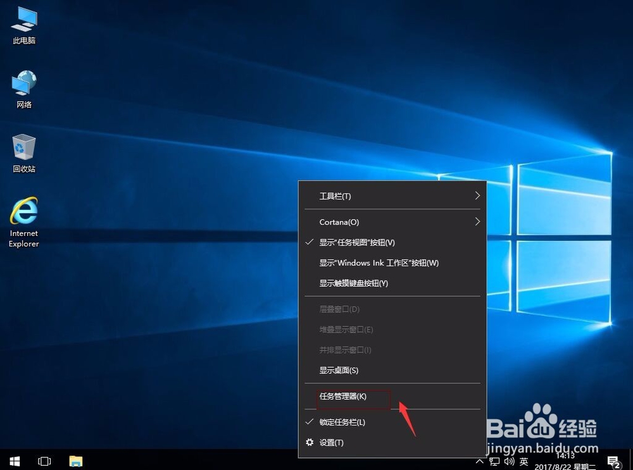This screenshot has height=470, width=633.
Task: Open Task View from the taskbar
Action: (x=44, y=461)
